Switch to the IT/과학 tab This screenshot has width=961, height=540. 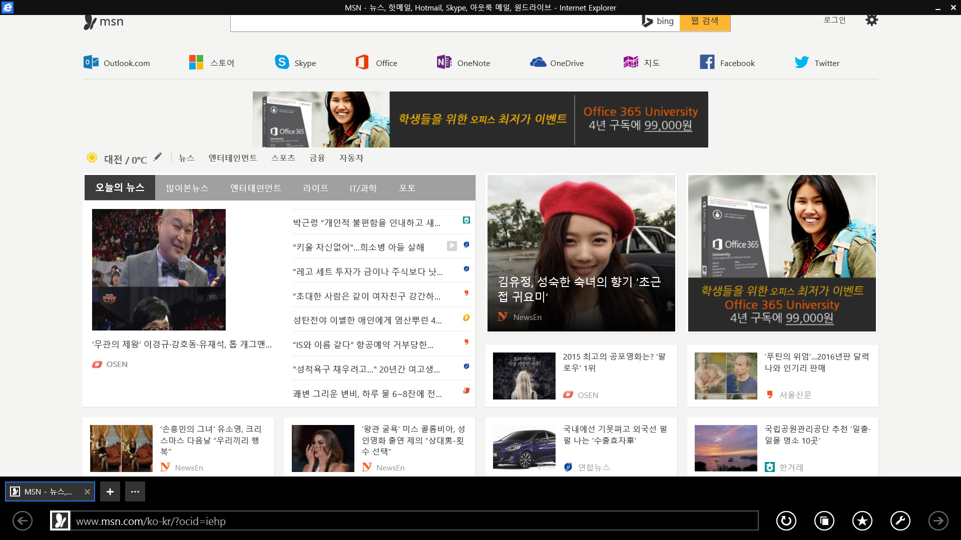(x=363, y=188)
